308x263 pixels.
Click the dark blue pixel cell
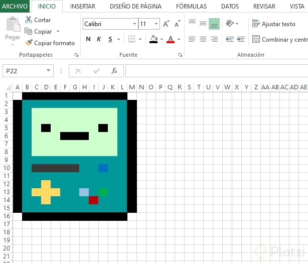[103, 168]
